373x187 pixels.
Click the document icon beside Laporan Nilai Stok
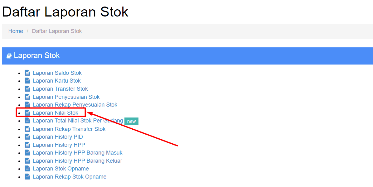coord(27,113)
